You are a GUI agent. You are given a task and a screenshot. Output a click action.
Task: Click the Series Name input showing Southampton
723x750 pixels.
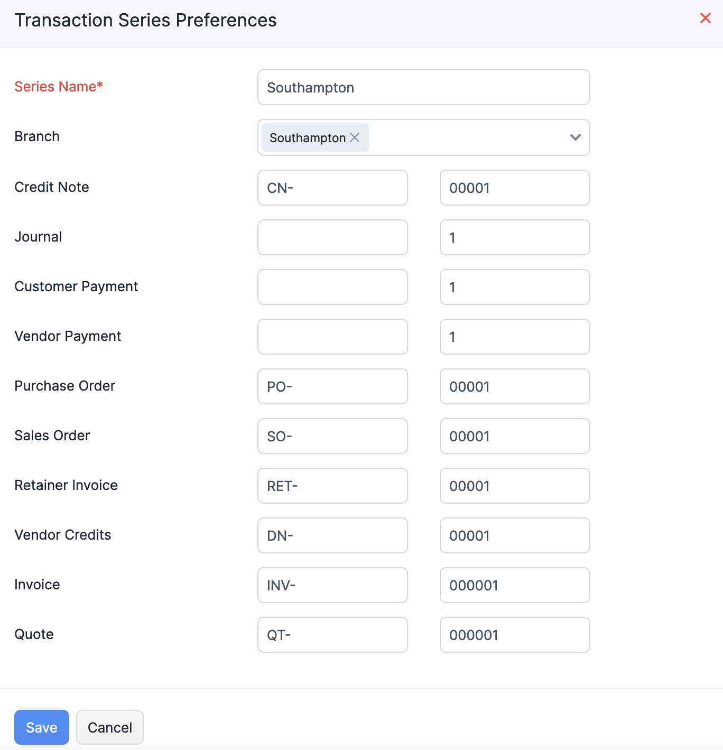(423, 87)
